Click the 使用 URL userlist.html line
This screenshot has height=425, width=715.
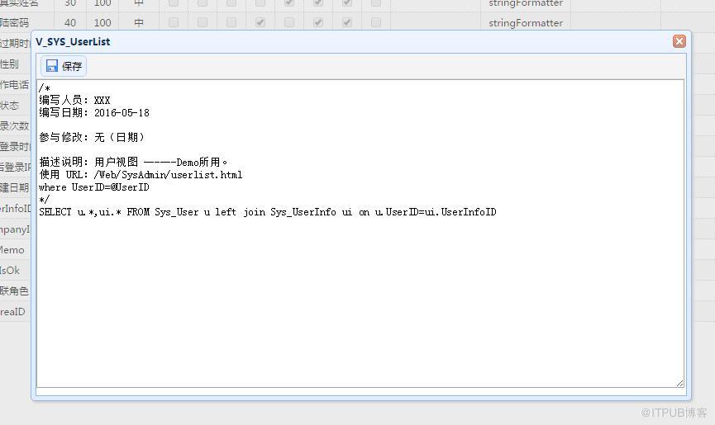(x=141, y=175)
